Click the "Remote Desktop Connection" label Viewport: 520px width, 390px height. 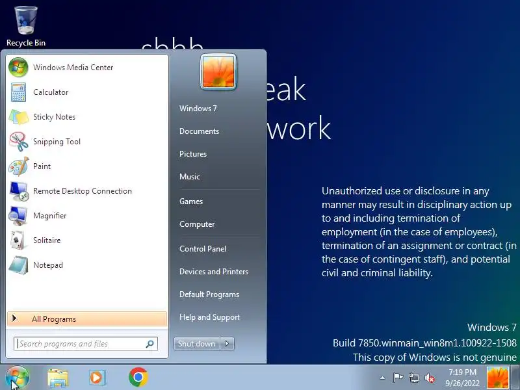click(x=83, y=191)
